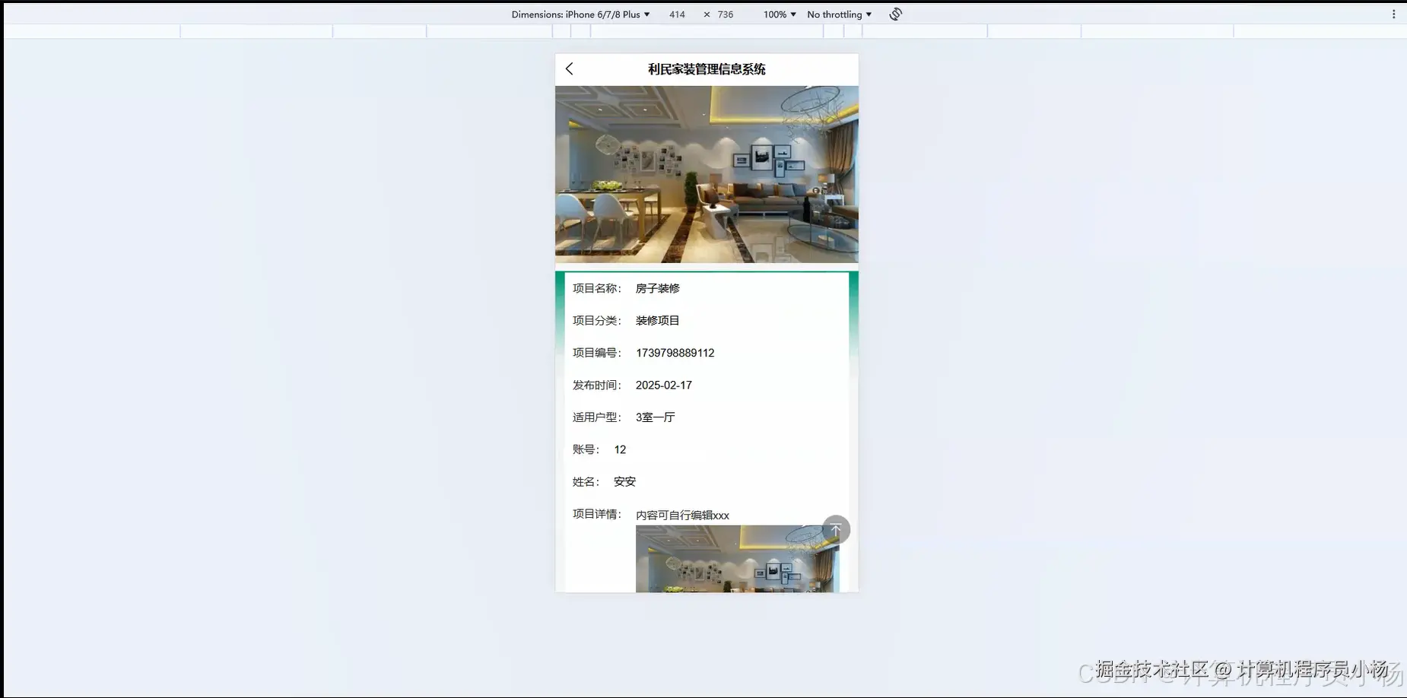Click the project name 房子装修

pyautogui.click(x=657, y=288)
